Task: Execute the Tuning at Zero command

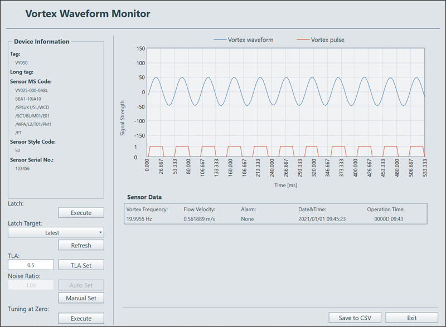Action: (81, 318)
